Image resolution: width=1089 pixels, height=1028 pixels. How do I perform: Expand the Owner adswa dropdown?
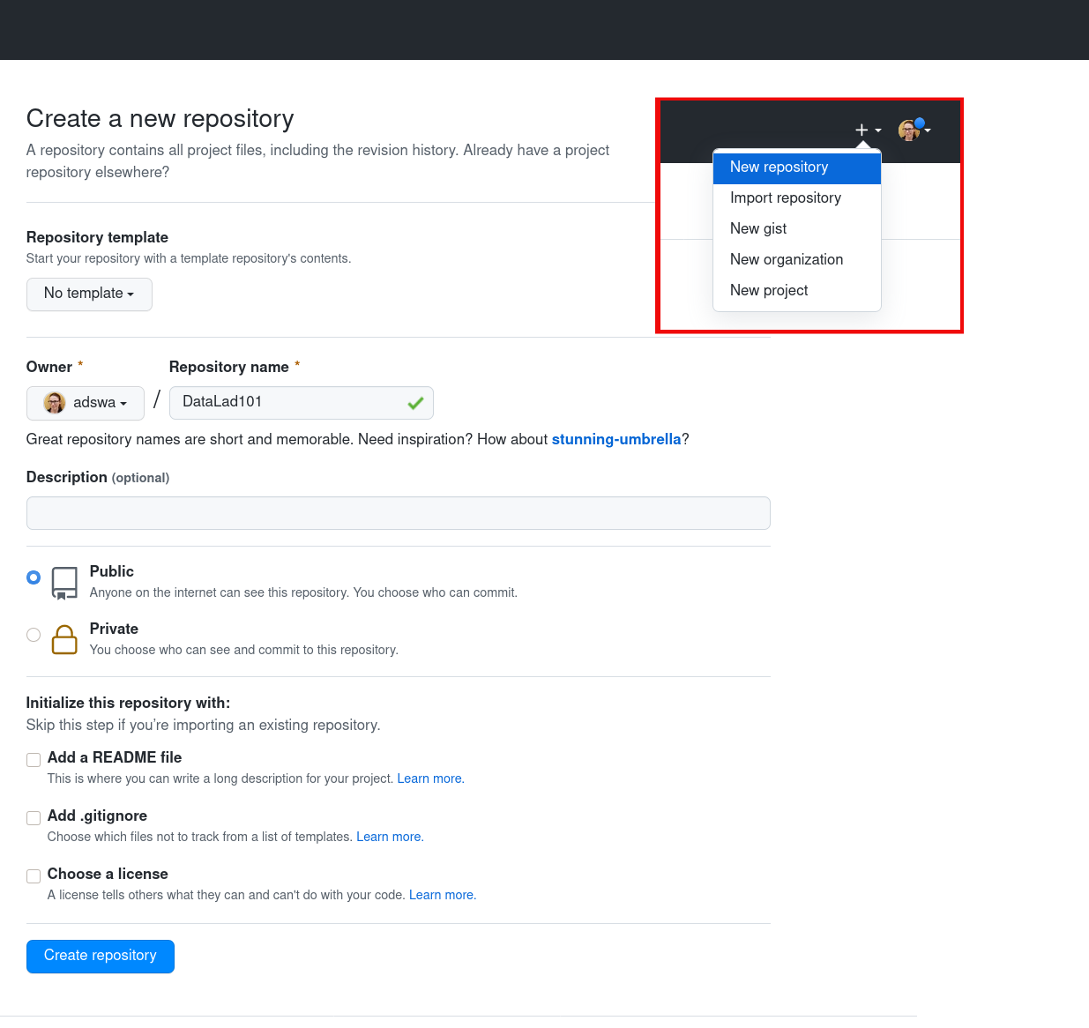(86, 403)
